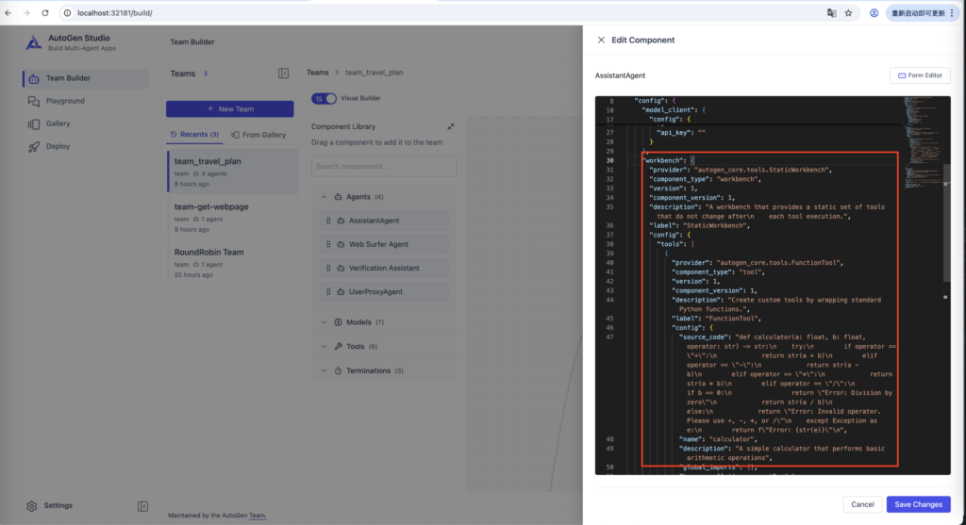Focus the Search components field
Screen dimensions: 966x525
(x=384, y=166)
